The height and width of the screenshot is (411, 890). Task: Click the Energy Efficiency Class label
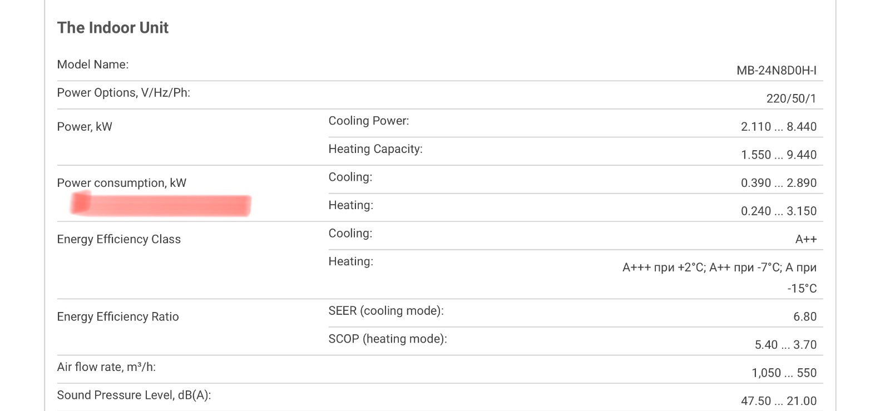coord(119,239)
